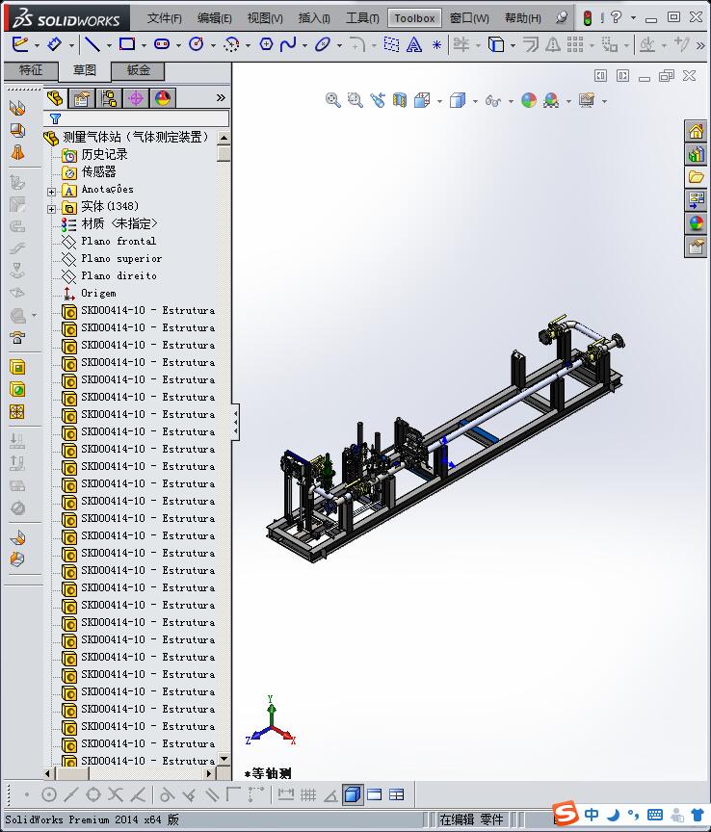Select the Line sketch tool
This screenshot has width=711, height=832.
92,44
